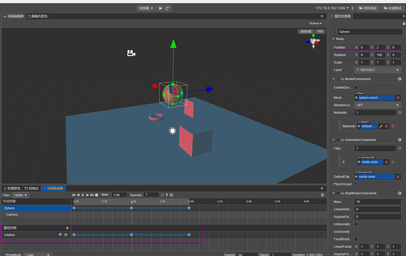
Task: Click the orientation gizmo in the scene corner
Action: tap(313, 41)
